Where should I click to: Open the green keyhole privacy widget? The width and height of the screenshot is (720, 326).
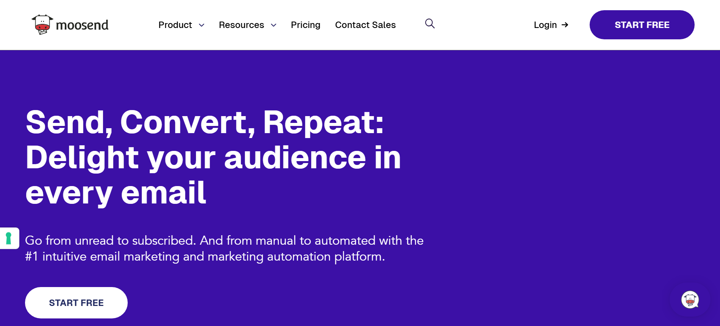[9, 238]
